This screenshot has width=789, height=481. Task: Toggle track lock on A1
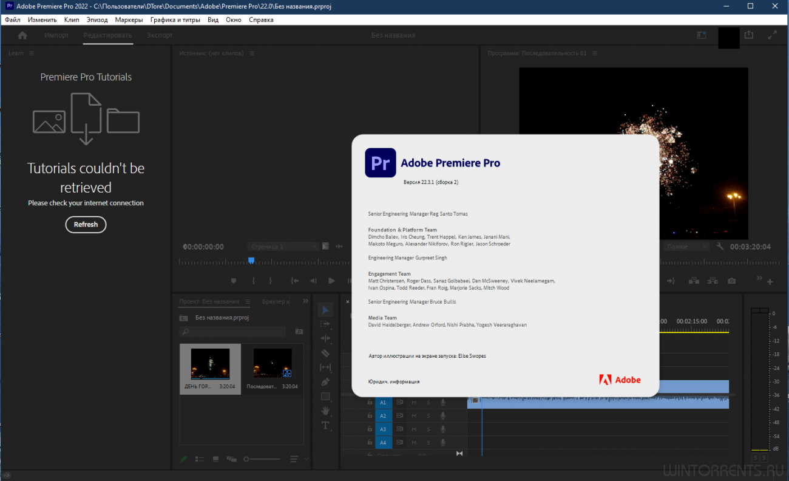coord(369,402)
